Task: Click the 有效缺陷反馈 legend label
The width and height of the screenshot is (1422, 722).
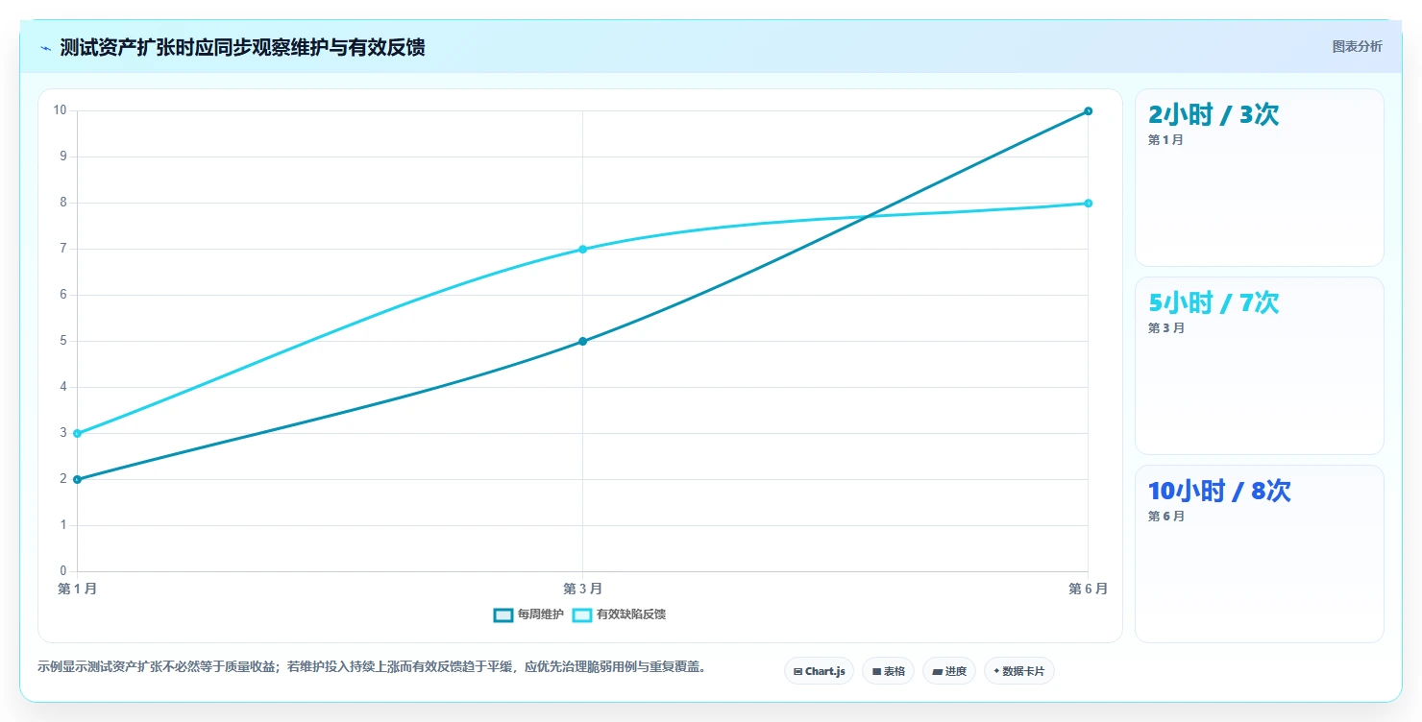Action: click(631, 614)
